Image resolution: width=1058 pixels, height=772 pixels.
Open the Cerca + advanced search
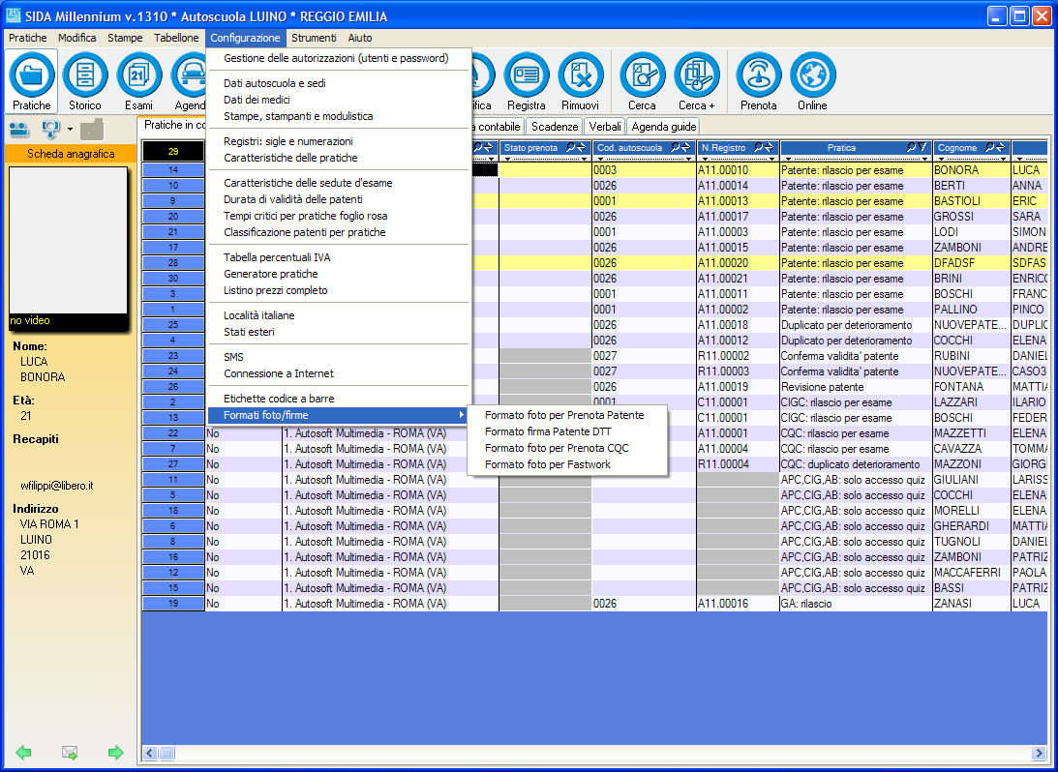pyautogui.click(x=697, y=76)
